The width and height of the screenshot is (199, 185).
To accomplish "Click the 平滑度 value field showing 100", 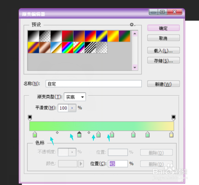I will click(x=63, y=108).
